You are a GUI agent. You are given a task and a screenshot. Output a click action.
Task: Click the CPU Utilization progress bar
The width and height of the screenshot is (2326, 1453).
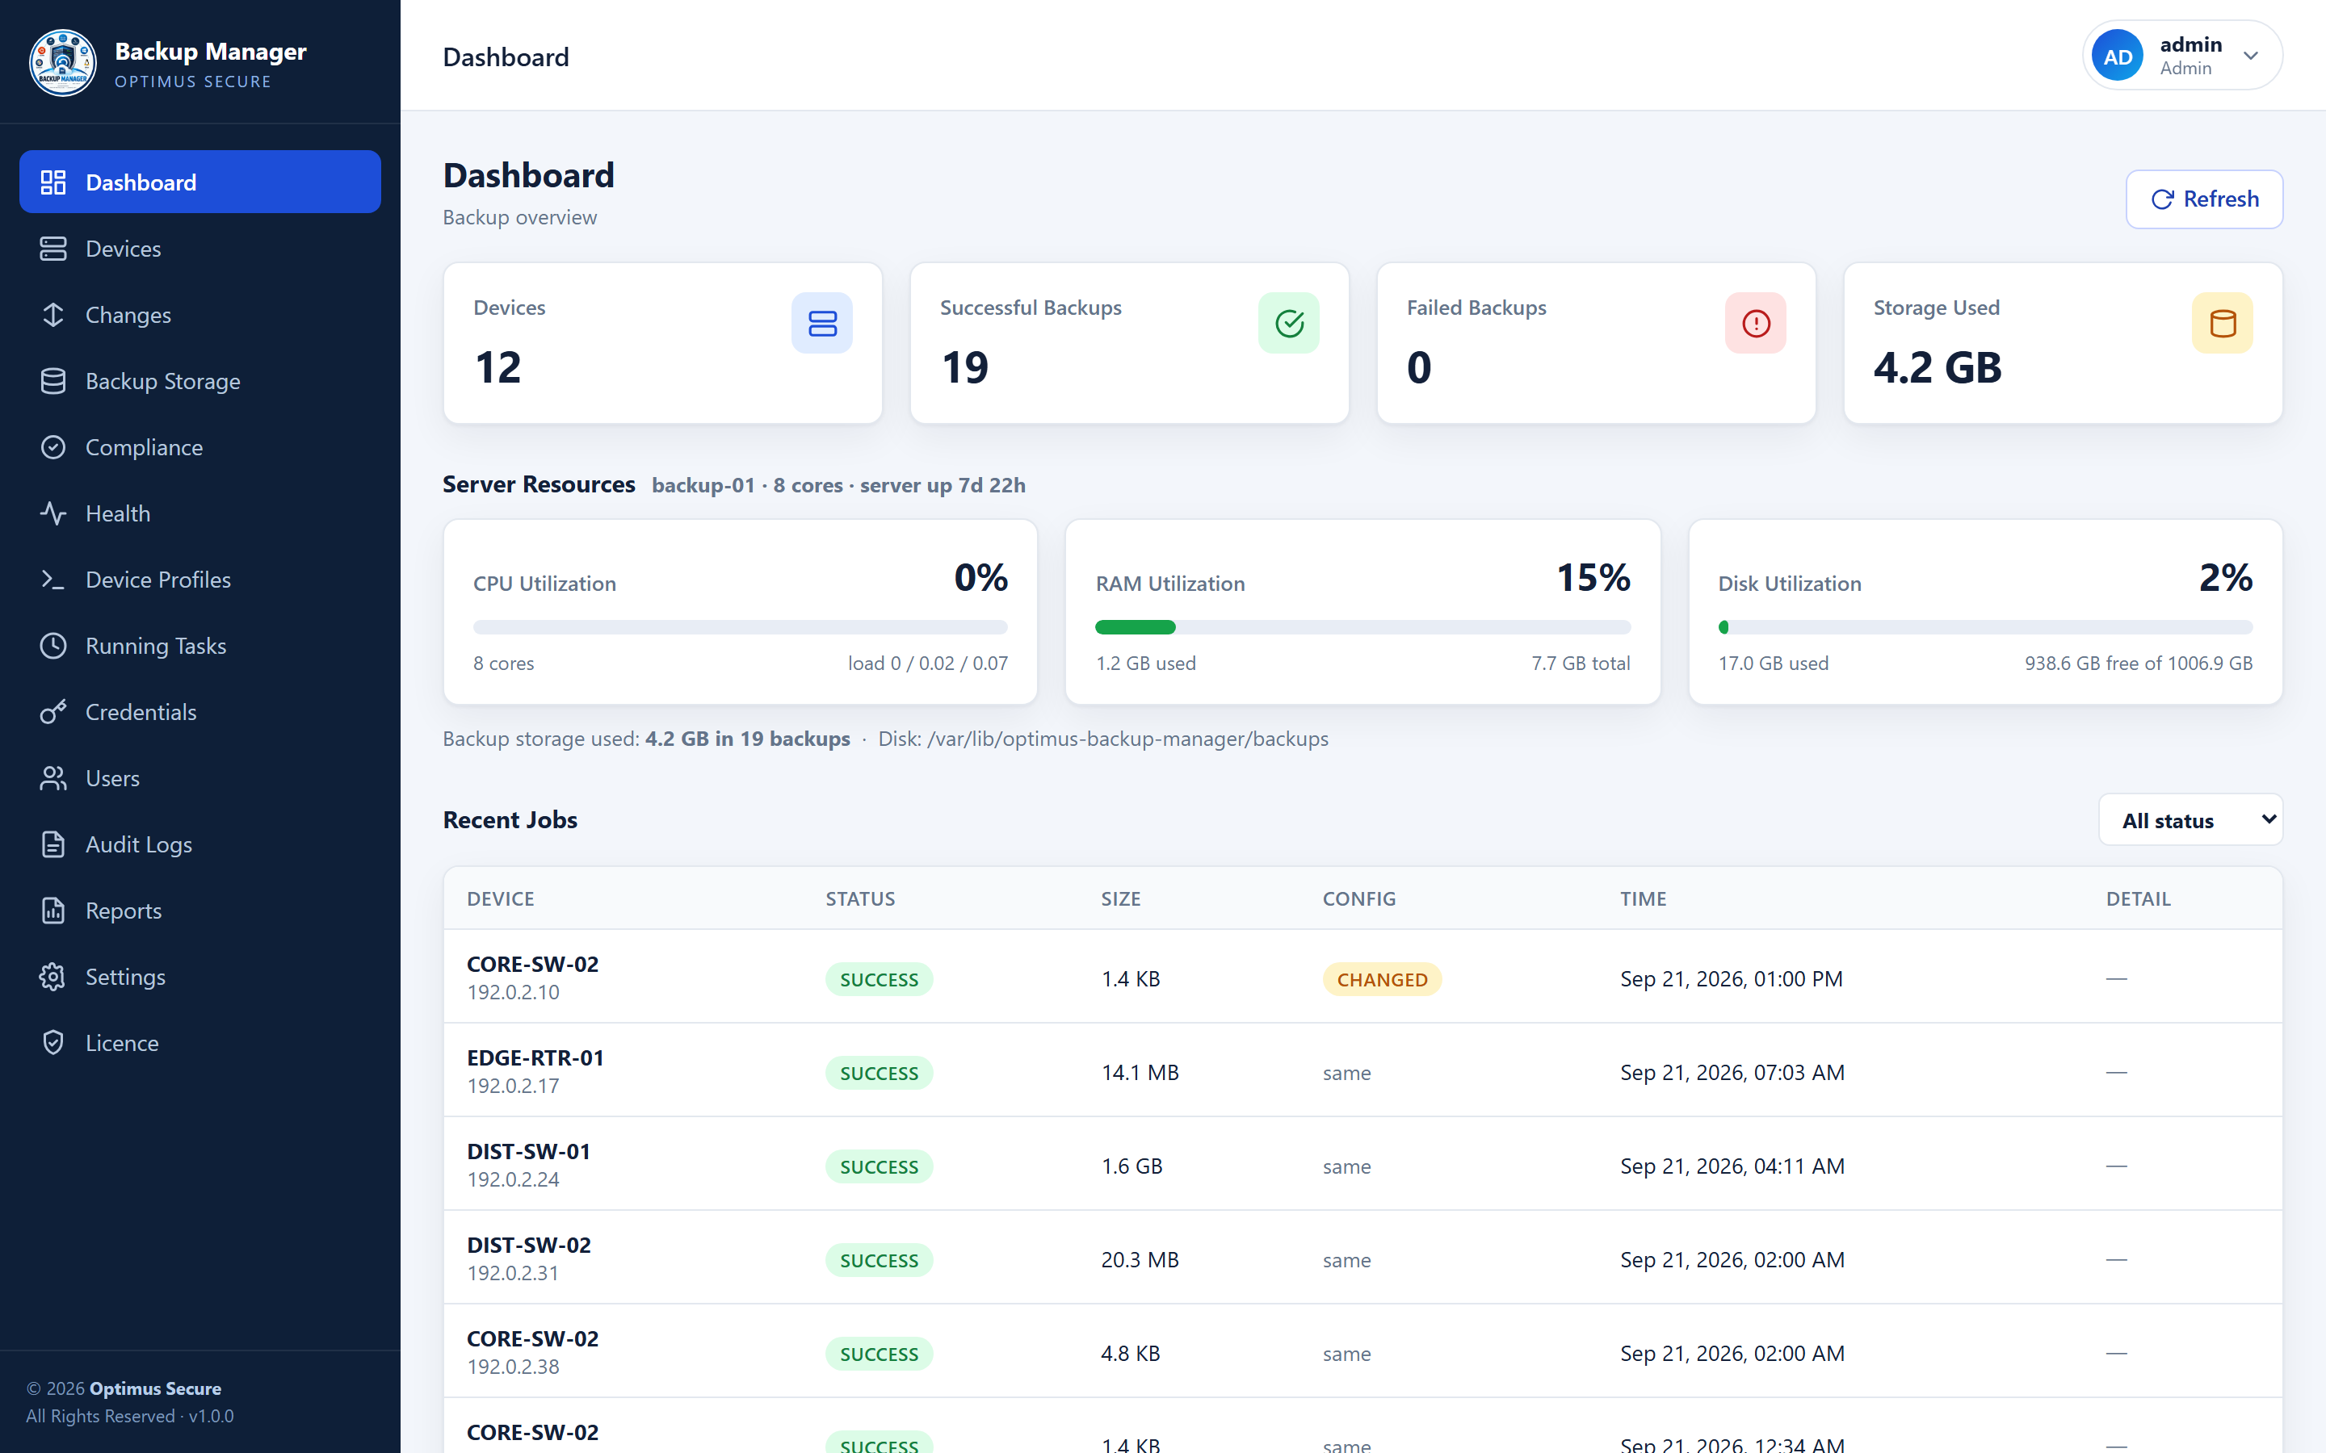coord(740,627)
